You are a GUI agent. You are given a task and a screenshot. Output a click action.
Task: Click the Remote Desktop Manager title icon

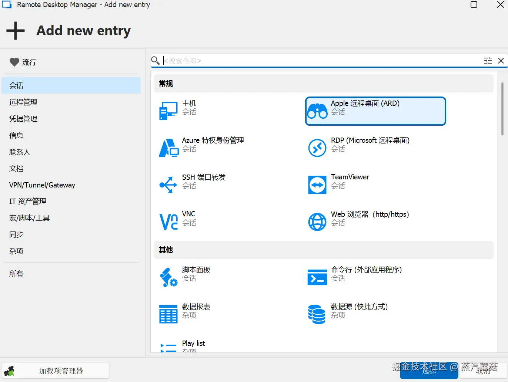(x=7, y=5)
